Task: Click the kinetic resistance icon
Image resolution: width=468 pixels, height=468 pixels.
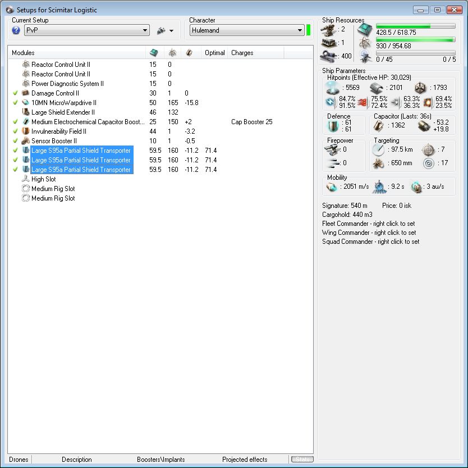Action: (x=395, y=102)
